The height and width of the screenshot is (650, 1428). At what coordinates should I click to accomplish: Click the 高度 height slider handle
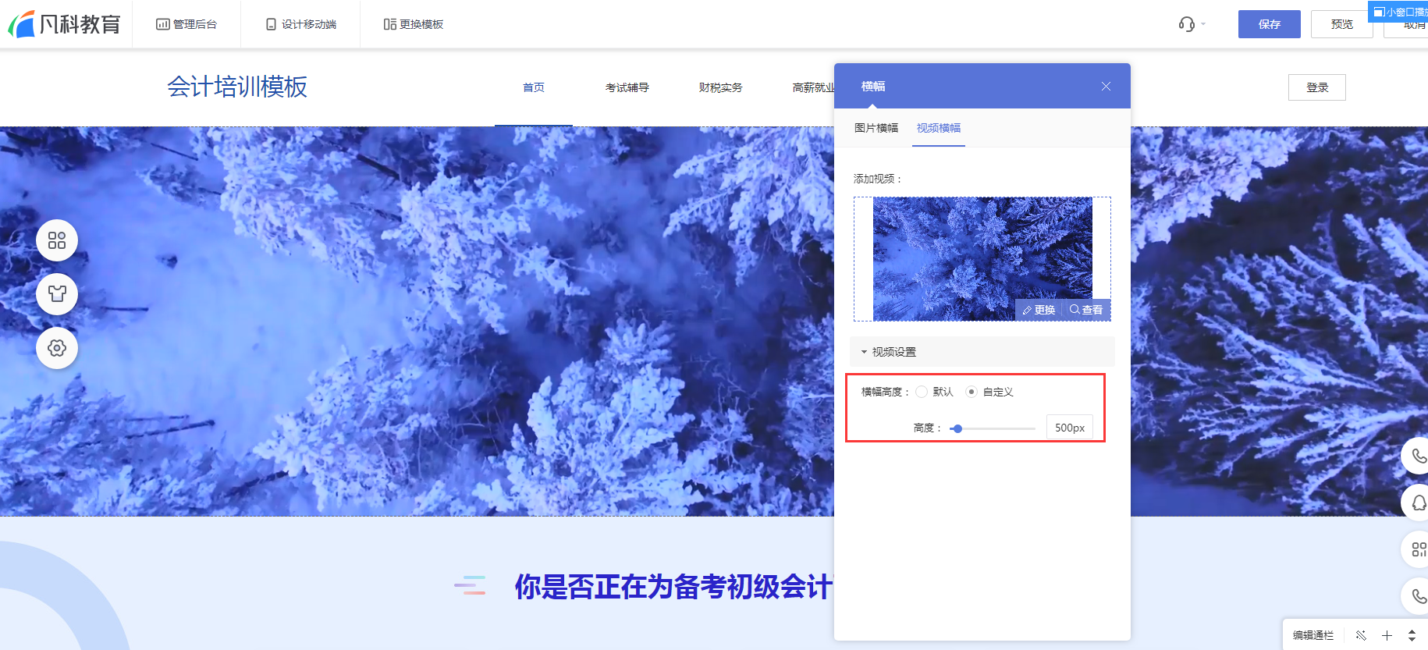(957, 428)
